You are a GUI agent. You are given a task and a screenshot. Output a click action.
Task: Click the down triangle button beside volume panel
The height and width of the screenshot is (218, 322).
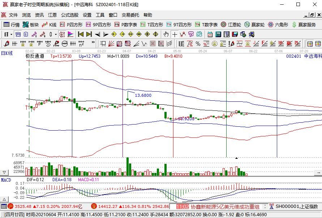point(4,173)
